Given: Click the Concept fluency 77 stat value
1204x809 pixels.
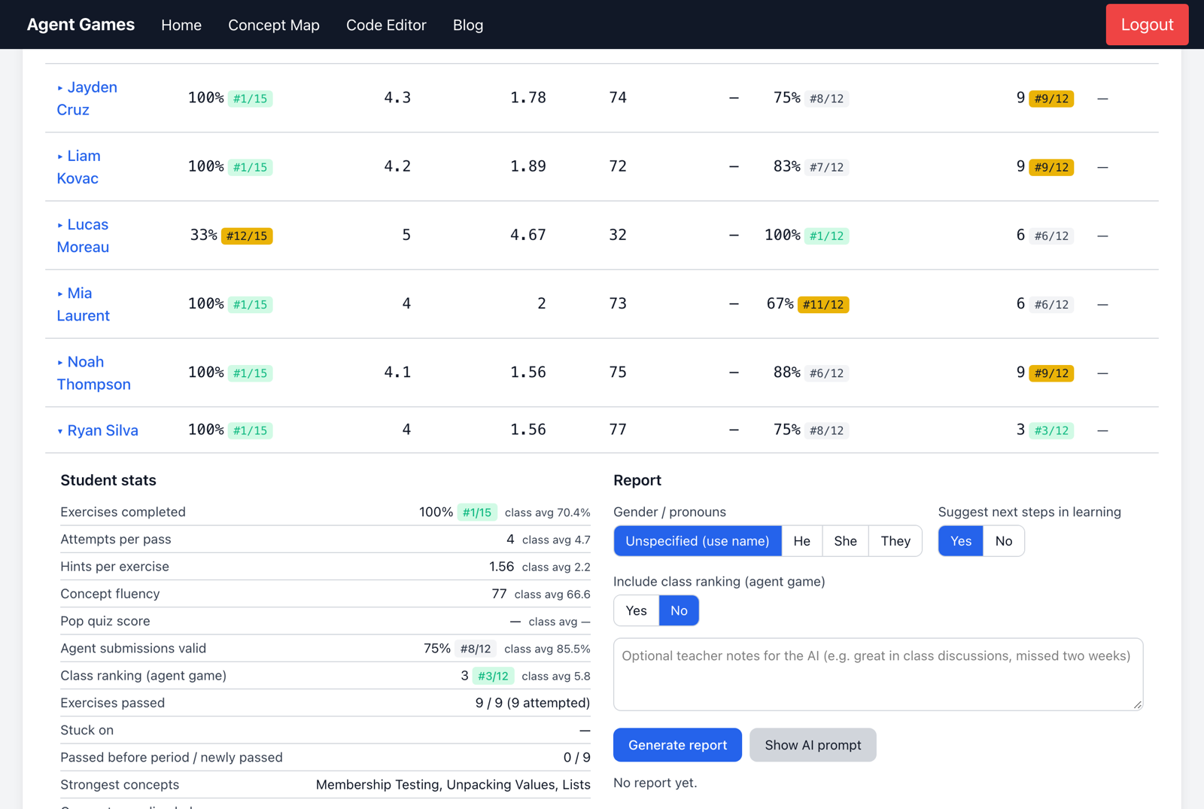Looking at the screenshot, I should [x=499, y=594].
